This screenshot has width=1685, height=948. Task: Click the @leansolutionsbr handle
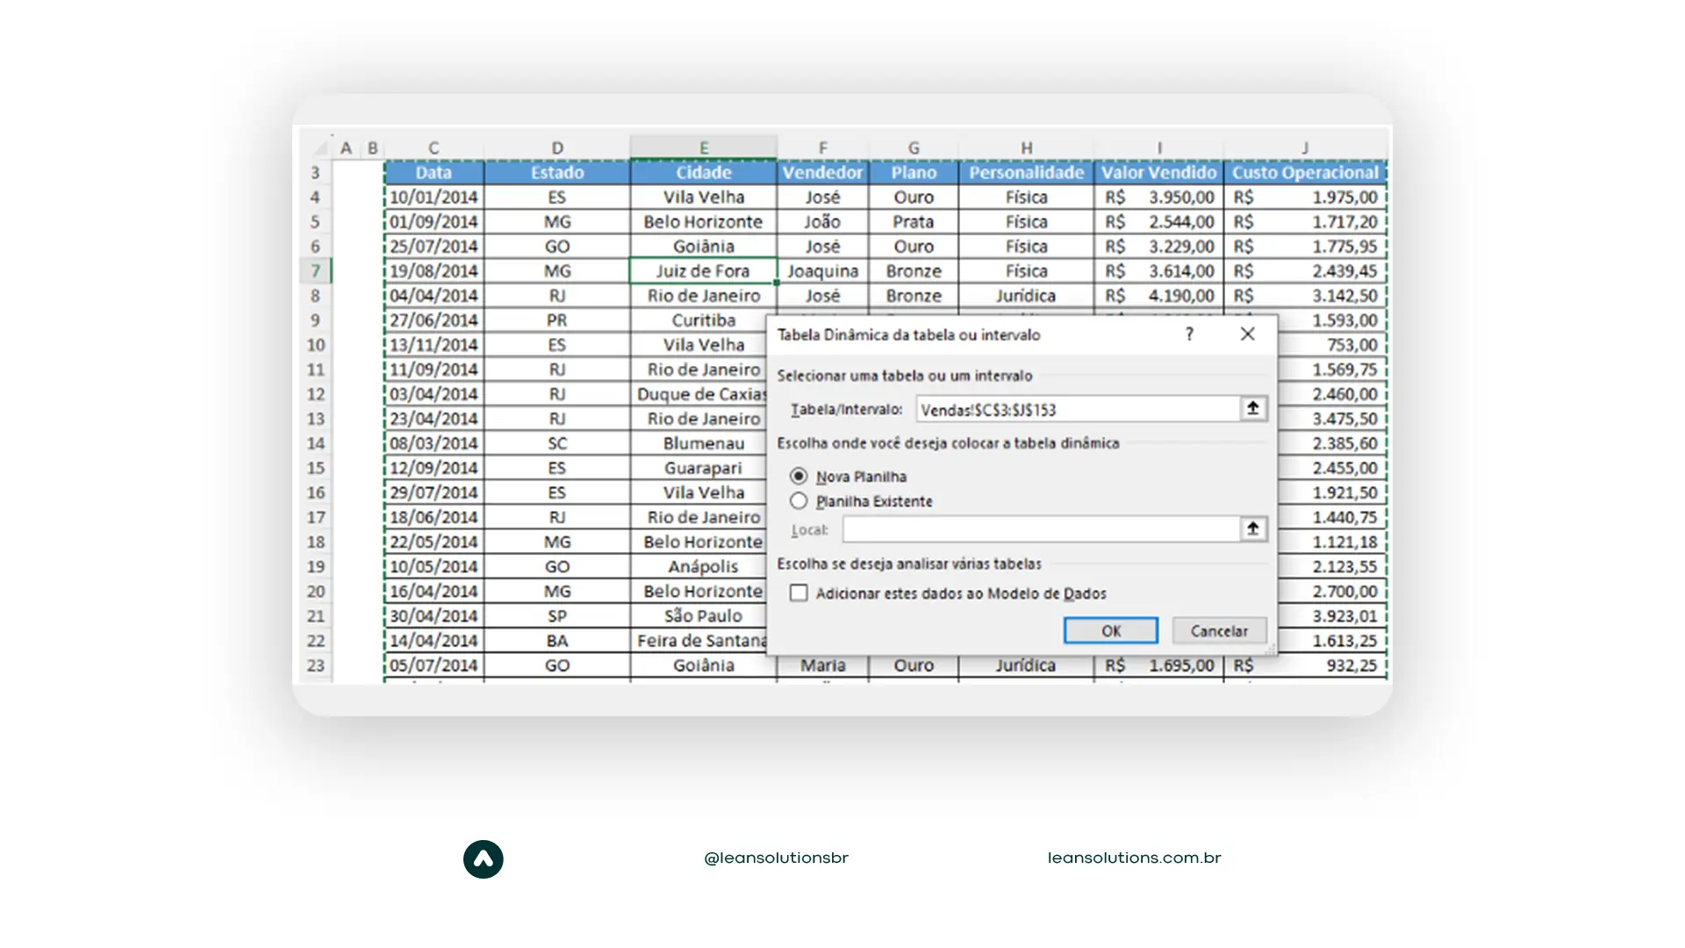[x=776, y=858]
